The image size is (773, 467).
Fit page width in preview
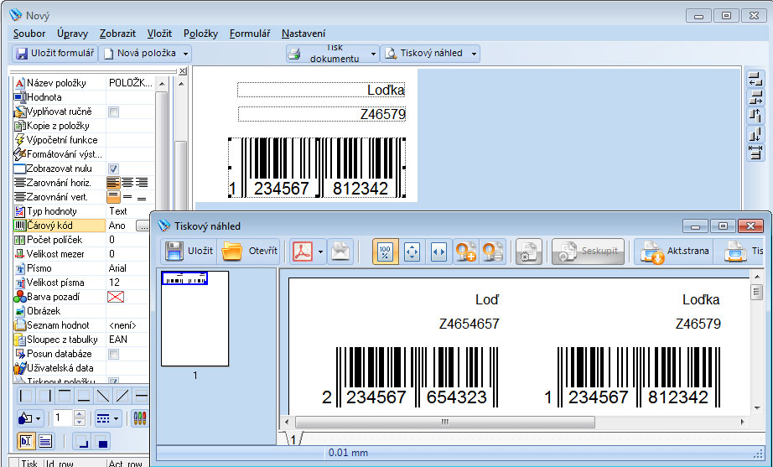[438, 252]
